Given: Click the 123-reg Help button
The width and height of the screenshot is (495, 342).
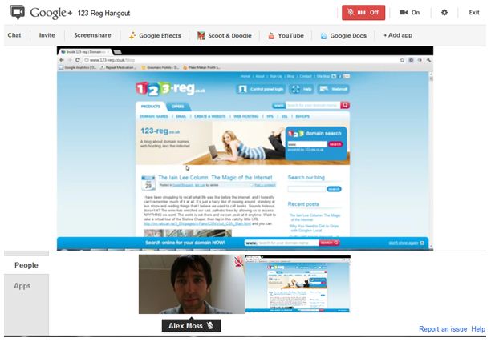Looking at the screenshot, I should point(302,89).
